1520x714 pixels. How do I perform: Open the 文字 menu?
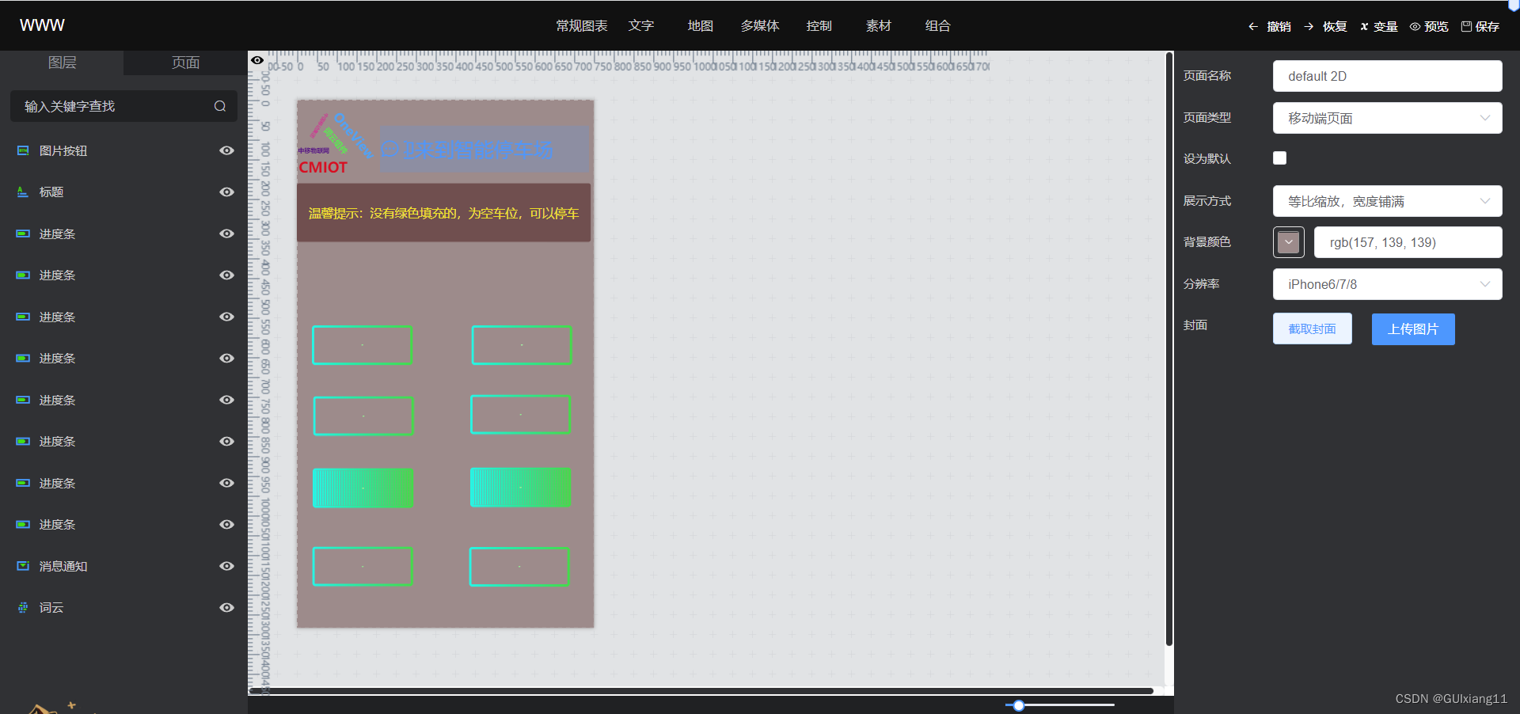(641, 26)
